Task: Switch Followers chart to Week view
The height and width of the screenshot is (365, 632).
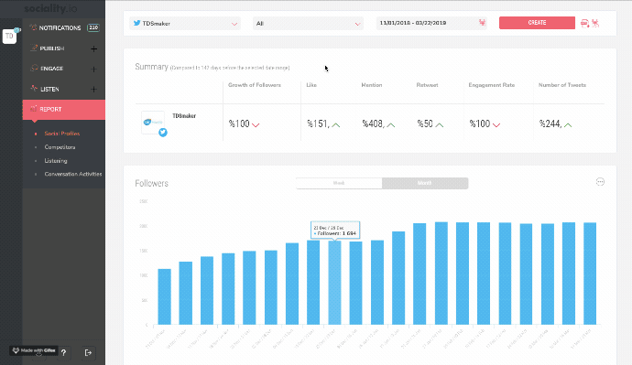Action: pos(339,183)
